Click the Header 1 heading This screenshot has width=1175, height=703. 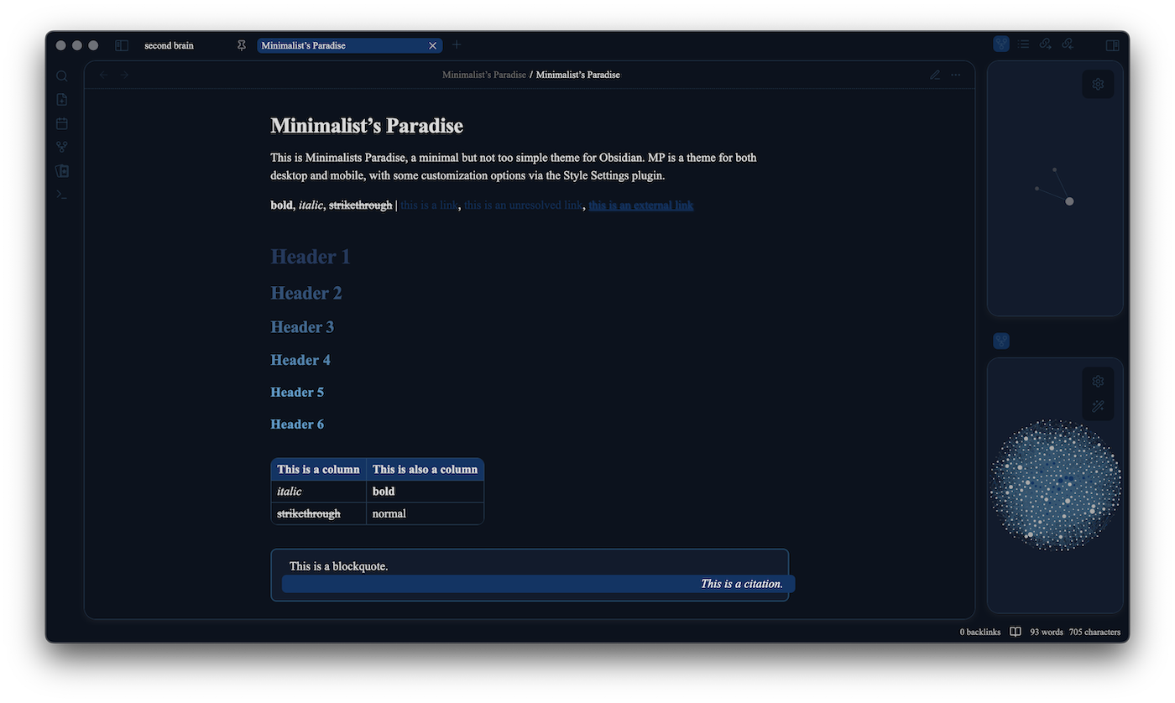(311, 257)
